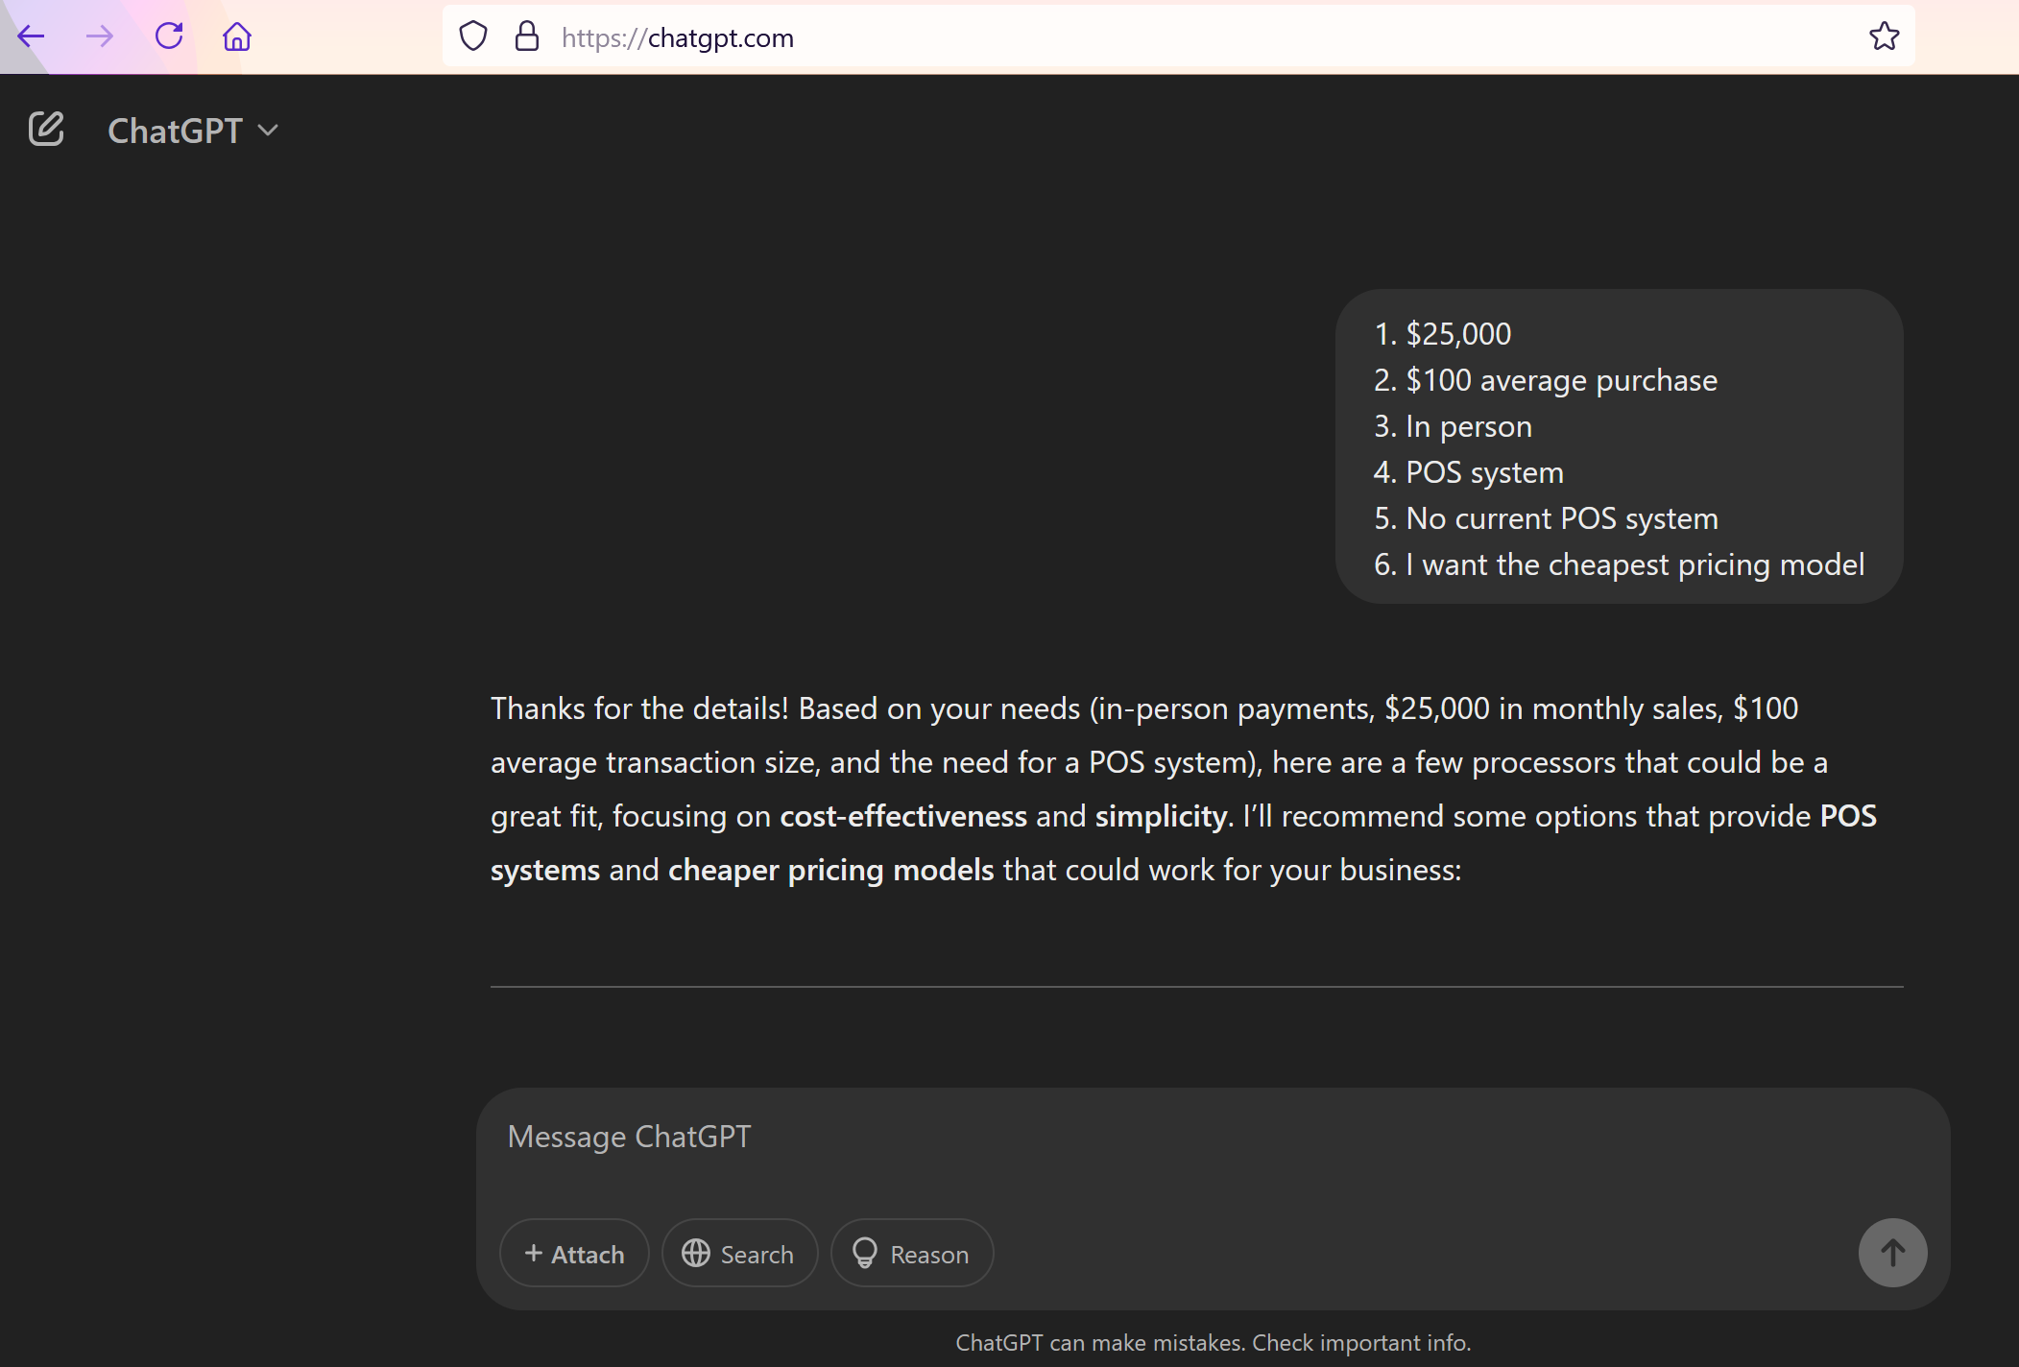
Task: Toggle the Search web option
Action: tap(738, 1254)
